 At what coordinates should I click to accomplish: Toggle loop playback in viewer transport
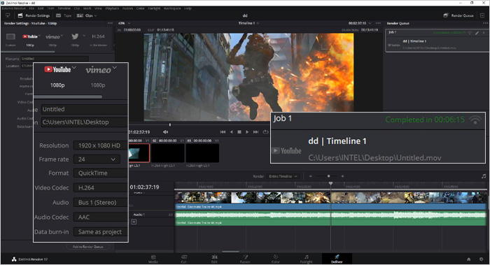[265, 132]
